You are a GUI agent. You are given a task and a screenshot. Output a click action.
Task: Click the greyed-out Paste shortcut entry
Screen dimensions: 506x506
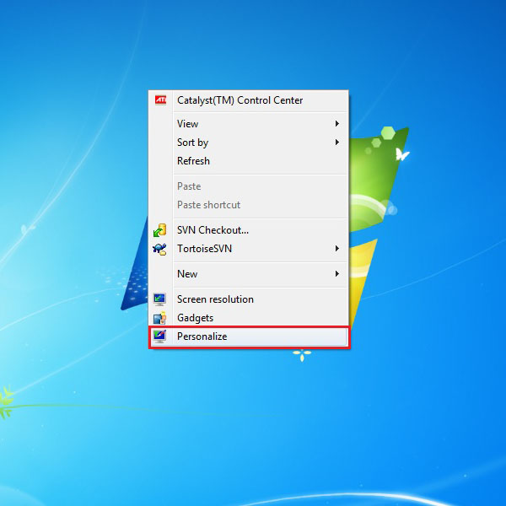(249, 205)
